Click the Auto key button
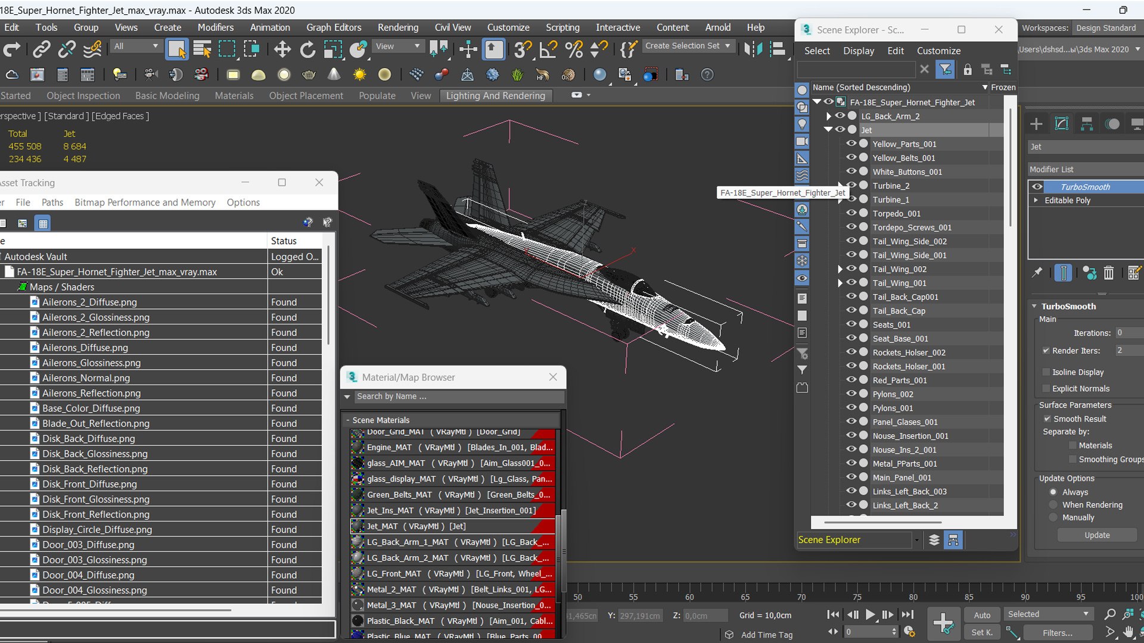 pyautogui.click(x=982, y=615)
